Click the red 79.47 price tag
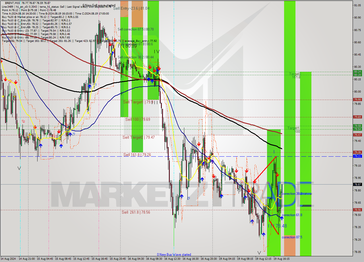Viewport: 364px width, 262px height. [x=357, y=135]
